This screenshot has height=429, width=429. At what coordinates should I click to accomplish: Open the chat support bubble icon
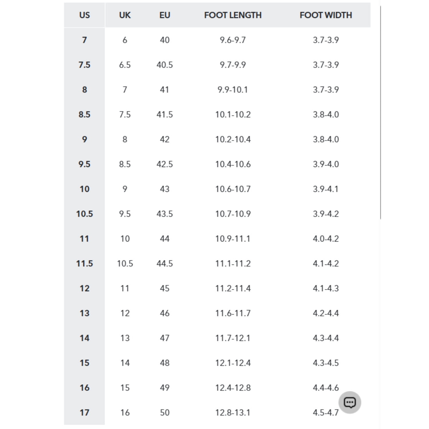coord(349,402)
